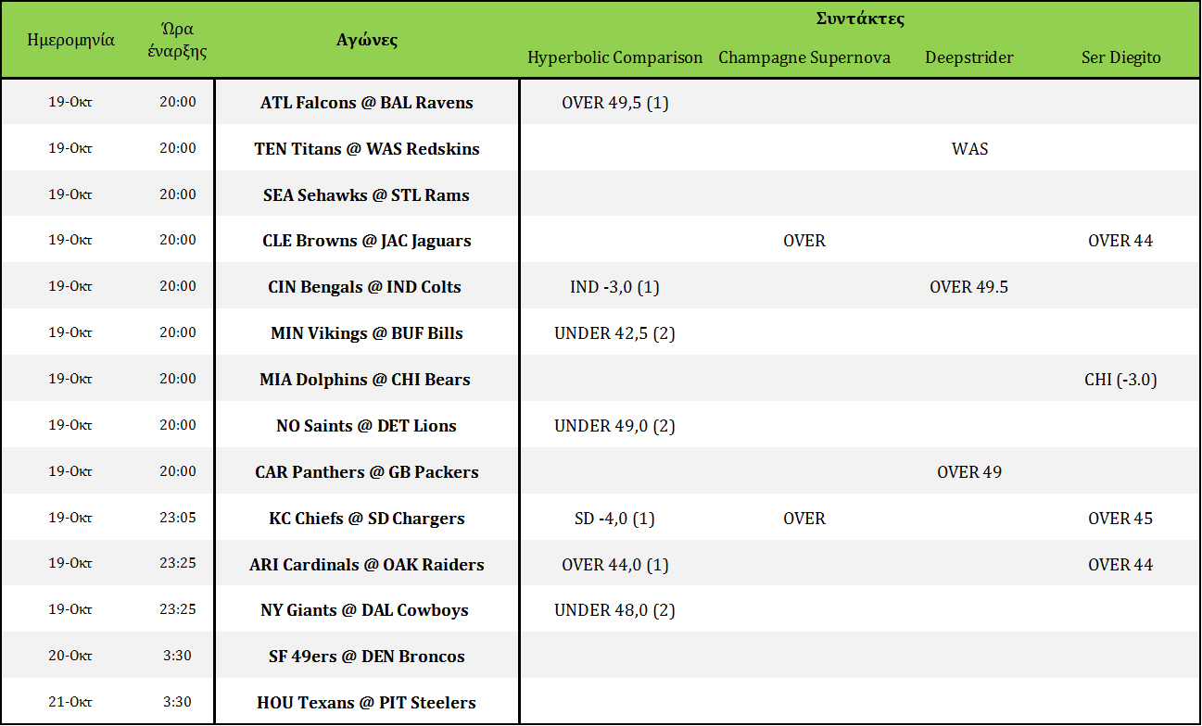This screenshot has width=1202, height=726.
Task: Click the CAR Panthers @ GB Packers game
Action: [x=367, y=472]
